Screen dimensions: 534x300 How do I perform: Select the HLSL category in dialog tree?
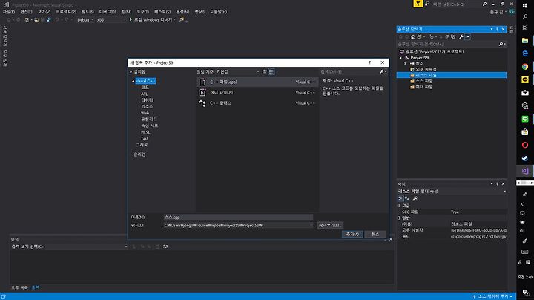point(145,132)
